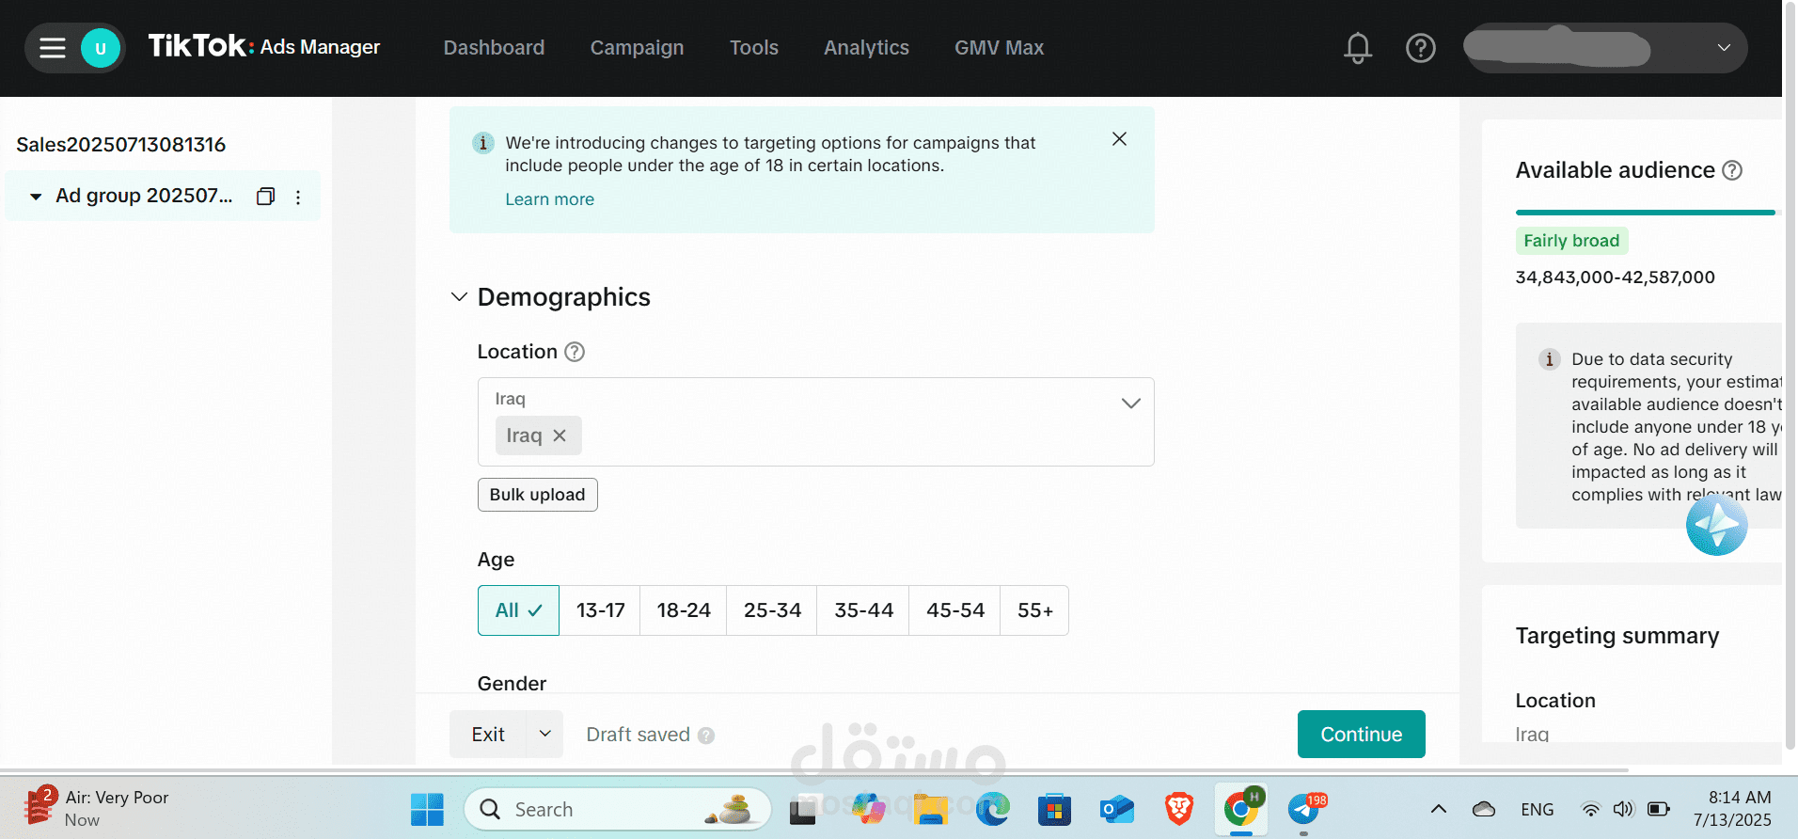This screenshot has width=1798, height=839.
Task: Show hidden system tray icons
Action: coord(1438,809)
